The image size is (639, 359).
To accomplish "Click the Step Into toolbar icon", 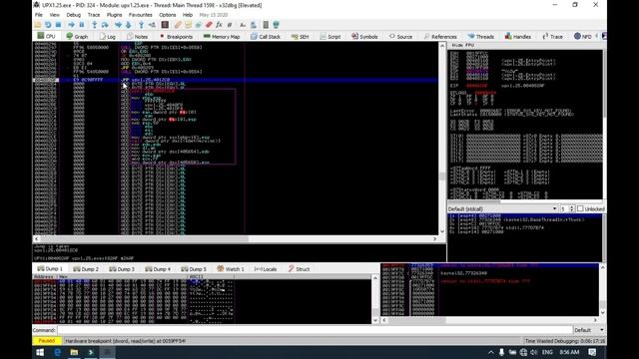I will [94, 25].
